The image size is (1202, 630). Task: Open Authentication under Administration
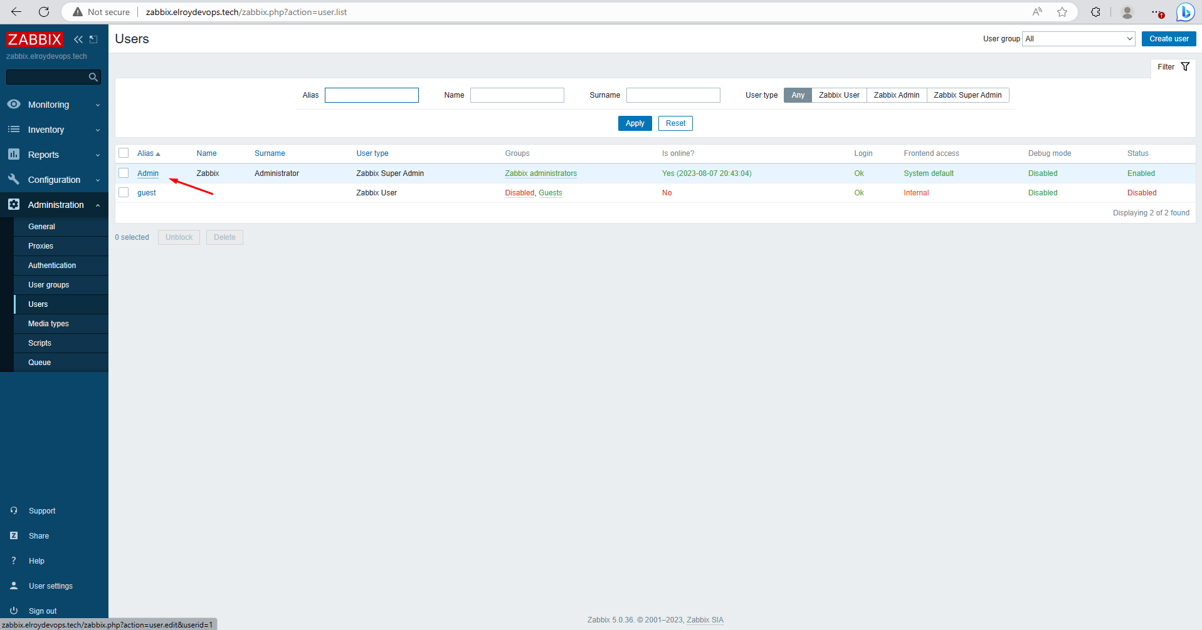pos(61,266)
